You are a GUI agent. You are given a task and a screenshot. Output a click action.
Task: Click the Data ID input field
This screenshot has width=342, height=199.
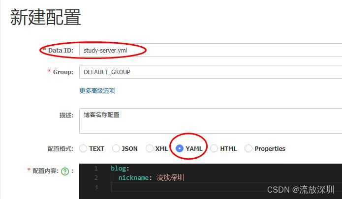tap(211, 50)
